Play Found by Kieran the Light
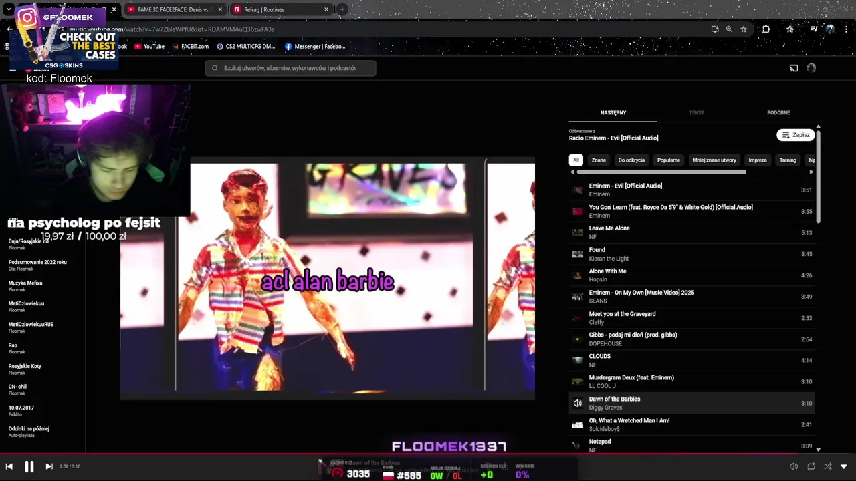This screenshot has width=856, height=481. point(691,254)
